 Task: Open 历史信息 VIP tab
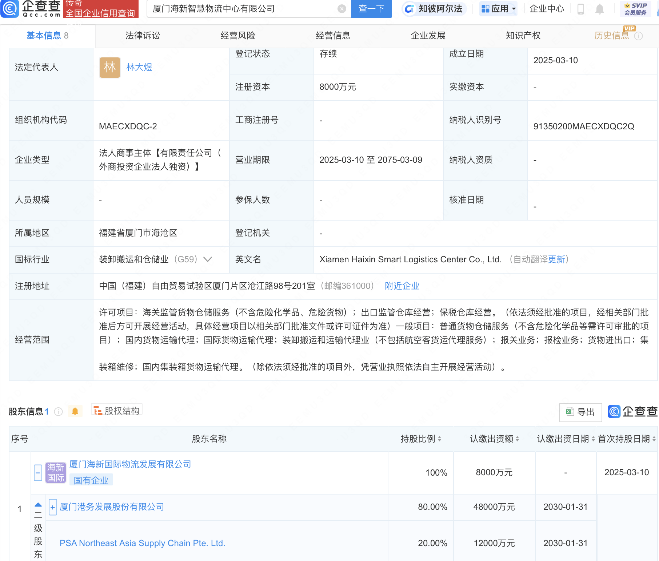pyautogui.click(x=612, y=36)
